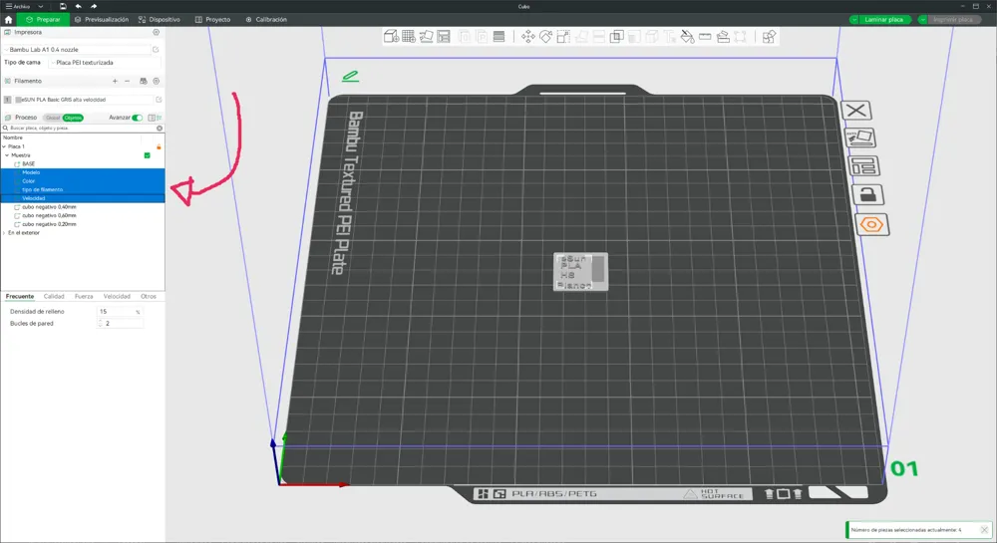
Task: Click the undo arrow
Action: (x=78, y=6)
